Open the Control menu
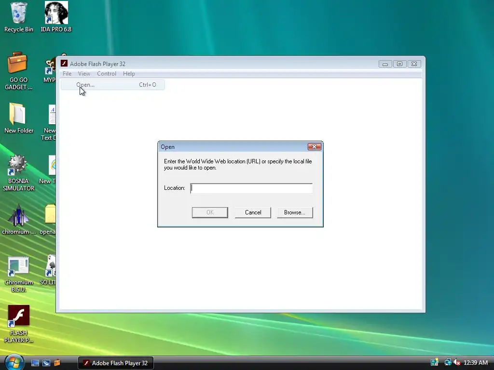The image size is (494, 370). (x=107, y=74)
